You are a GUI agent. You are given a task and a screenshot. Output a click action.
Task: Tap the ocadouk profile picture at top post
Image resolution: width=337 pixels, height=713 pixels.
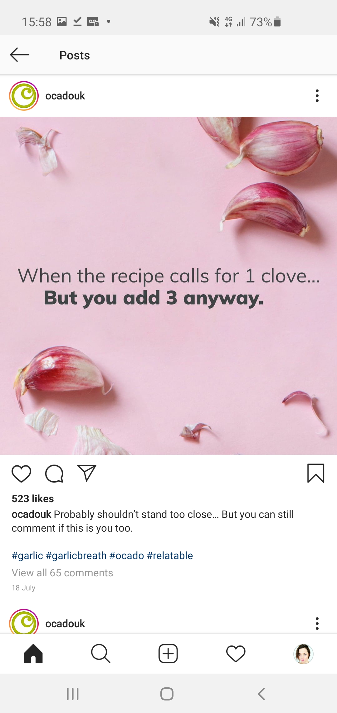click(x=24, y=96)
